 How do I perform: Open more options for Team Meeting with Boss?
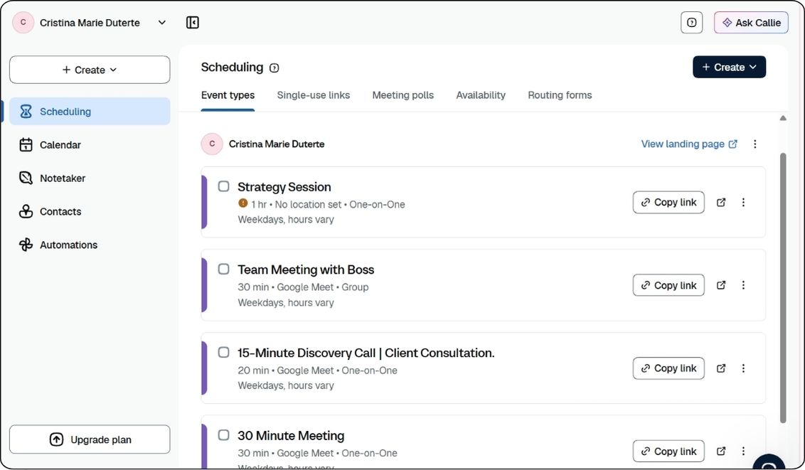(743, 285)
